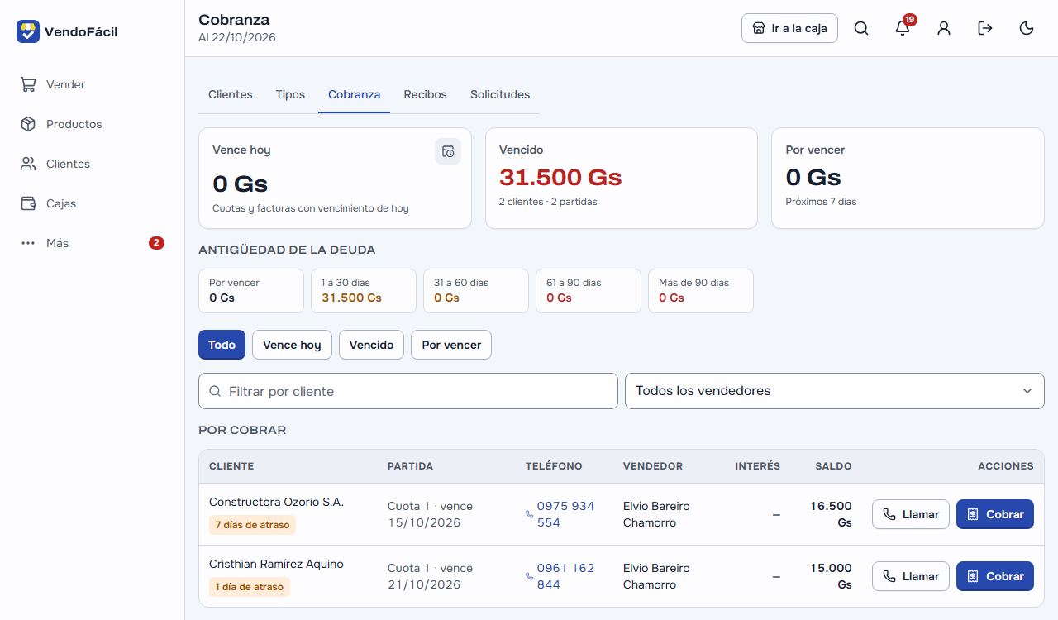Click Llamar for Constructora Ozorio S.A.

click(911, 514)
